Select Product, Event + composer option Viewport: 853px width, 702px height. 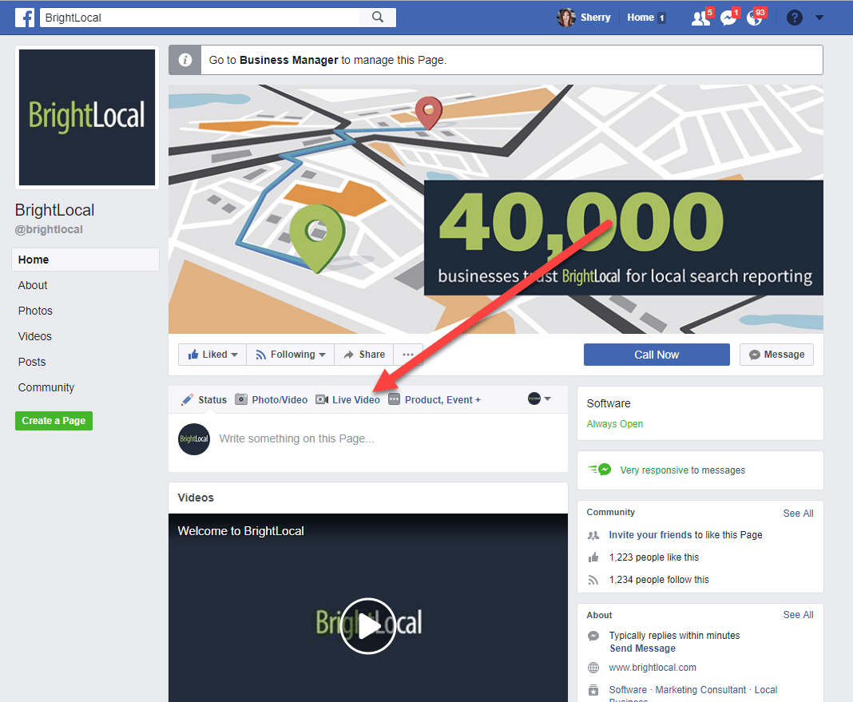pyautogui.click(x=434, y=399)
